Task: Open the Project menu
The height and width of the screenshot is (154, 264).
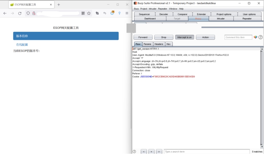Action: click(x=144, y=9)
